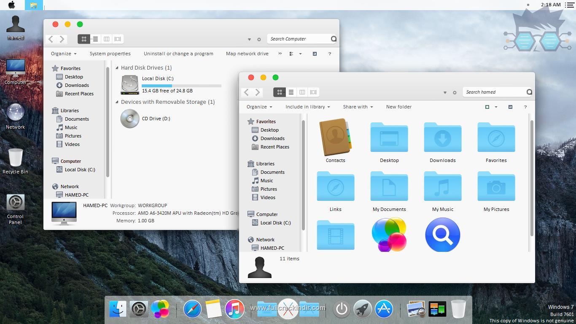The width and height of the screenshot is (576, 324).
Task: Launch Safari compass from the dock
Action: [x=192, y=309]
